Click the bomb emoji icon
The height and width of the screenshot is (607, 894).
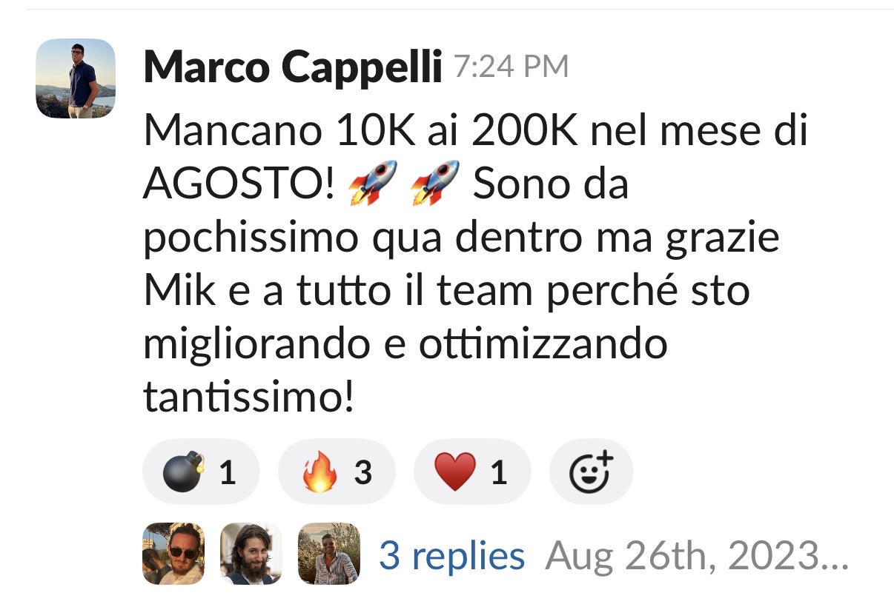182,472
